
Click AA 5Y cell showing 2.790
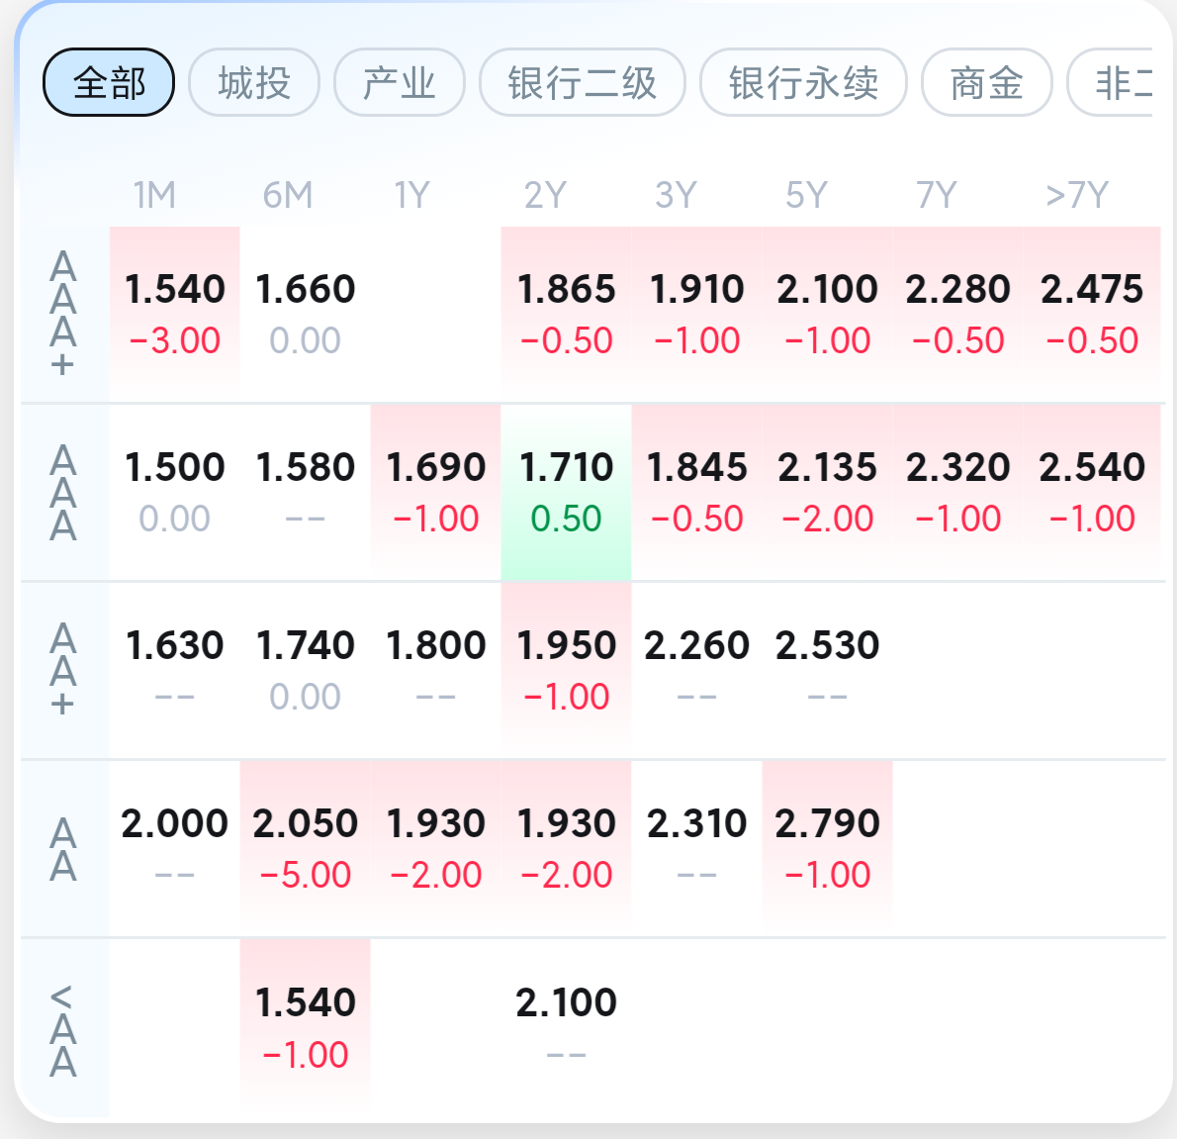827,847
